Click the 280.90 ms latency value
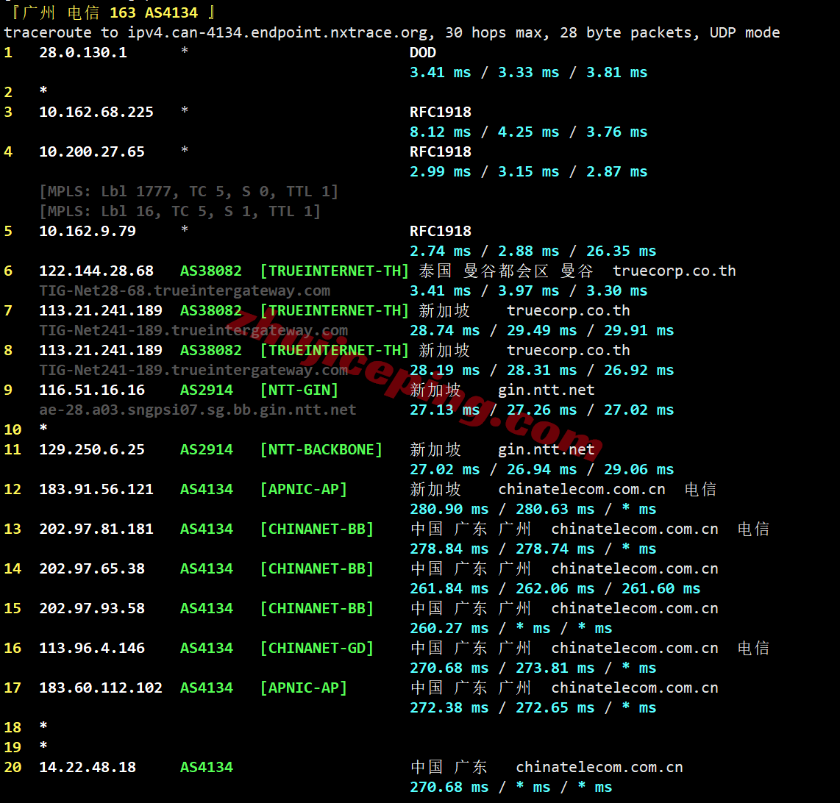Viewport: 840px width, 803px height. (449, 509)
